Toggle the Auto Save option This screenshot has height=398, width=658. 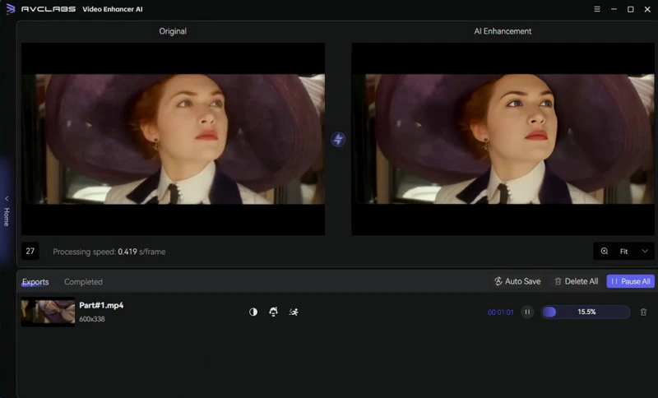[x=517, y=281]
